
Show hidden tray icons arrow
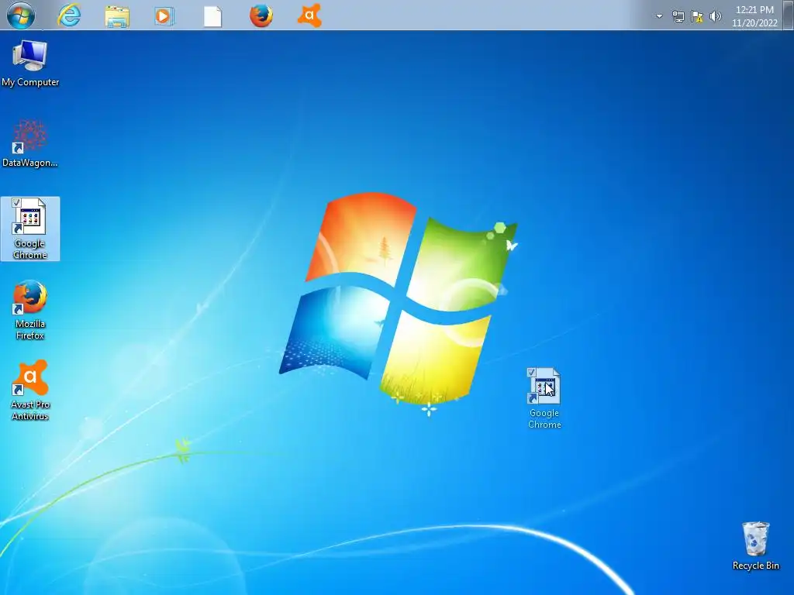tap(659, 16)
